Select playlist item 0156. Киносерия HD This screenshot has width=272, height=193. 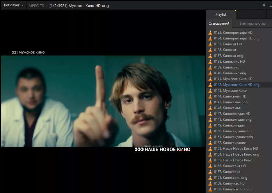pos(239,166)
